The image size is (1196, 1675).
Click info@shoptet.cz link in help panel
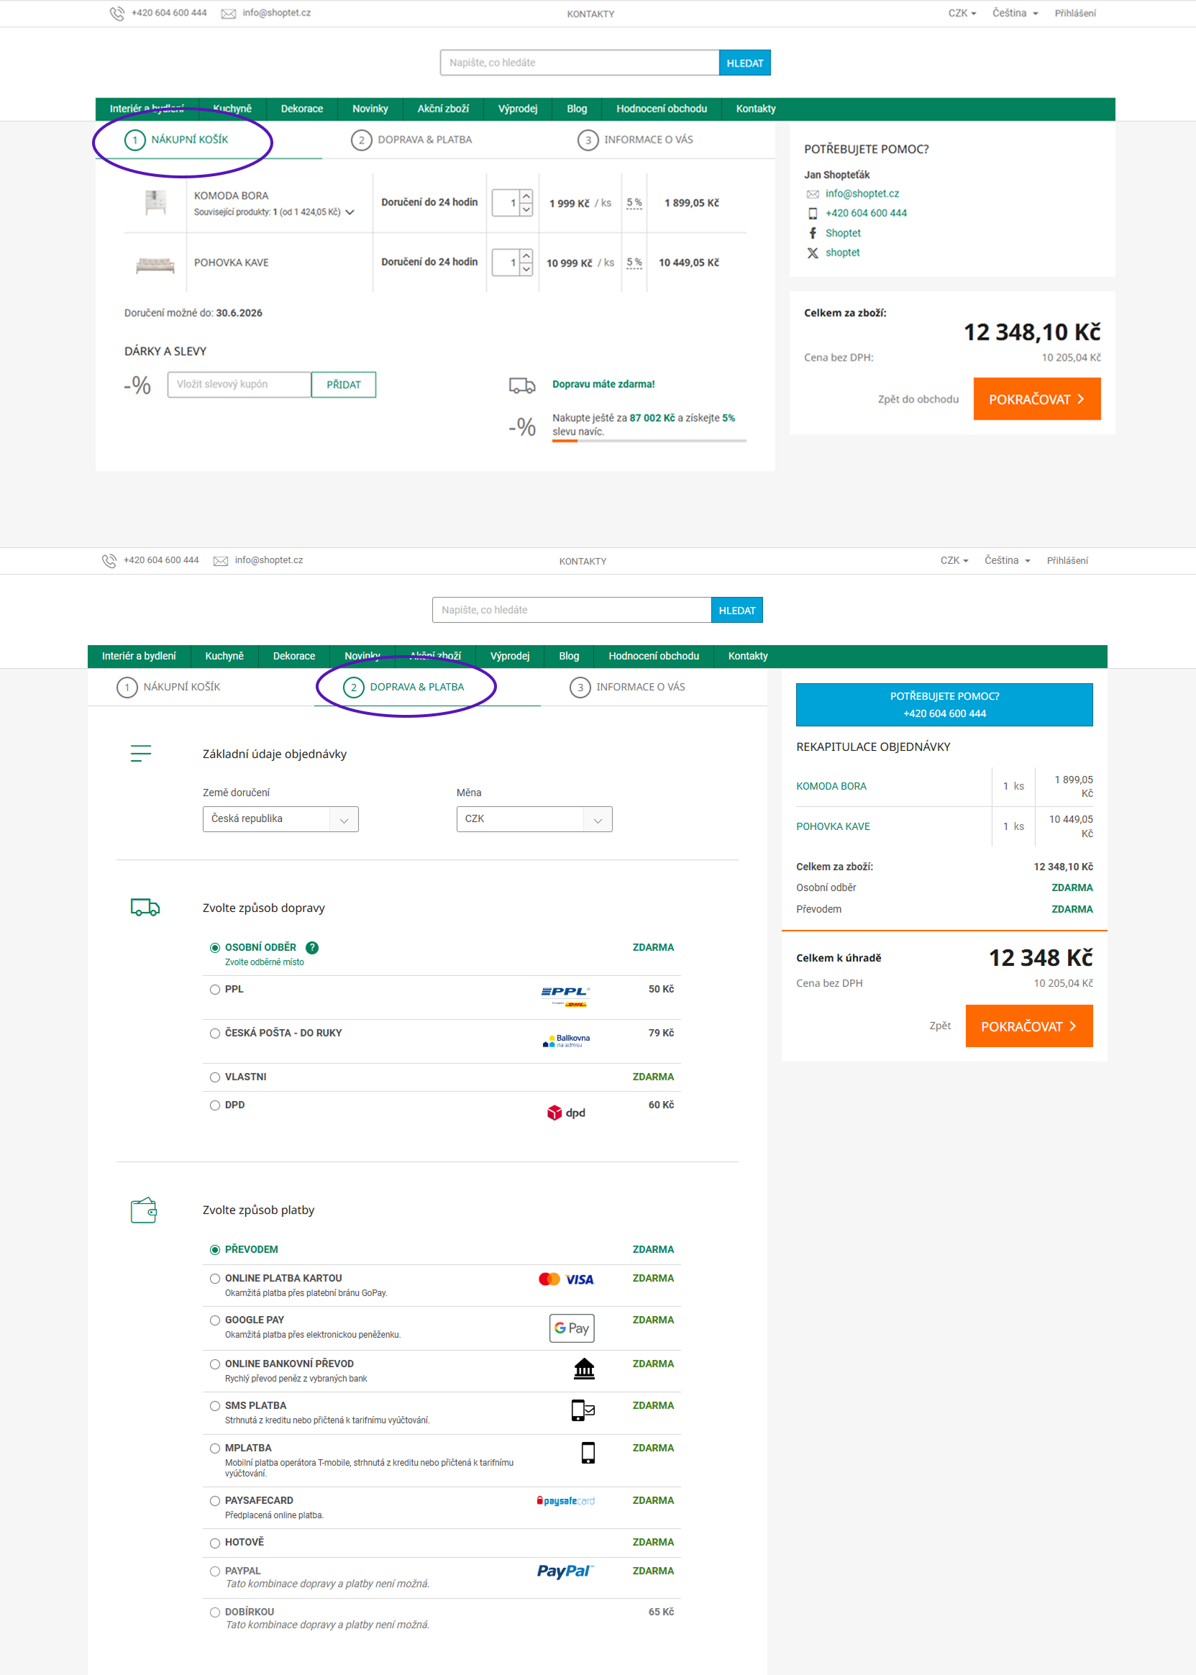pos(862,193)
